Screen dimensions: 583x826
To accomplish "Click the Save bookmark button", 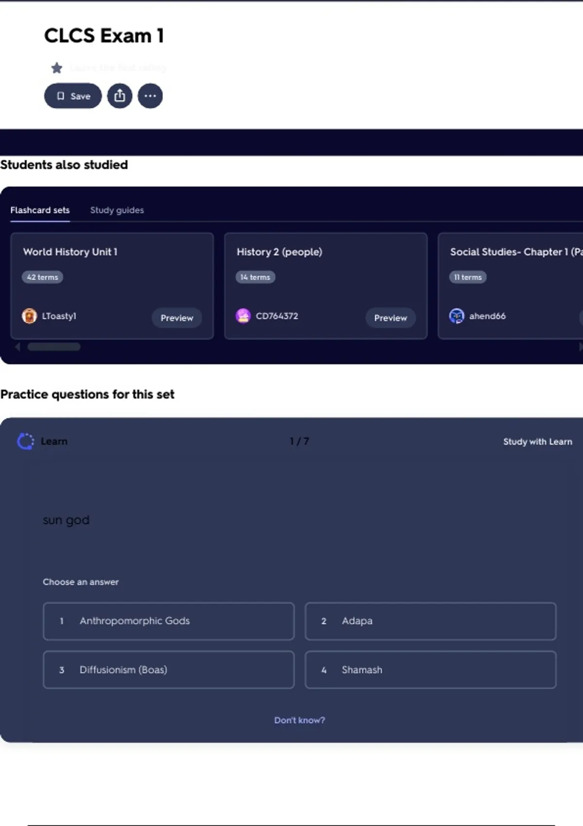I will (73, 96).
